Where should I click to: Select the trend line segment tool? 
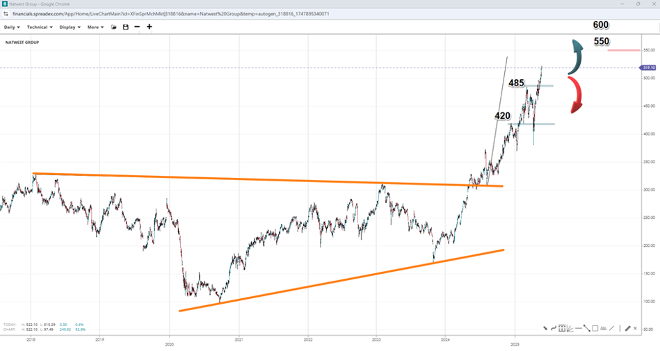587,328
